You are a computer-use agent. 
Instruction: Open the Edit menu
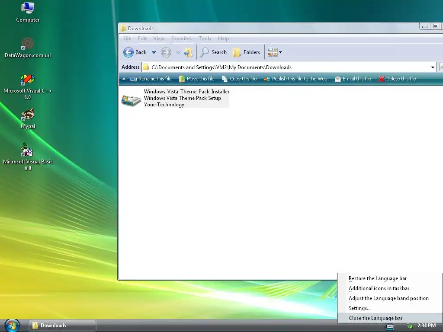142,38
